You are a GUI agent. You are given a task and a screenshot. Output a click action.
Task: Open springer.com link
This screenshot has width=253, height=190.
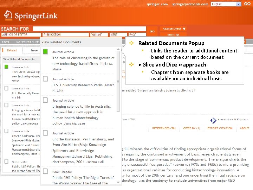coord(157,4)
